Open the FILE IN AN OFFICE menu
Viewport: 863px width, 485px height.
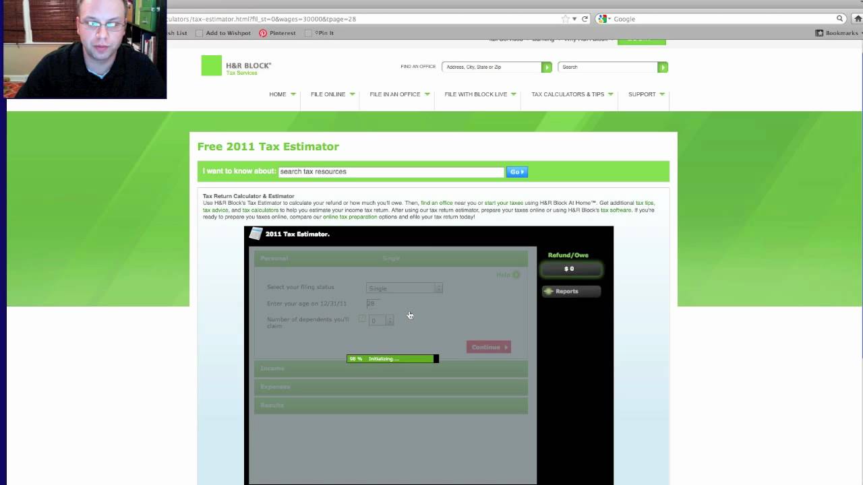pyautogui.click(x=400, y=94)
